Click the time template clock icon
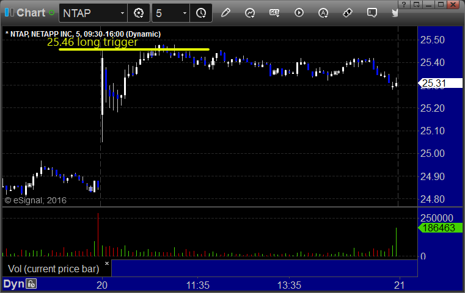 coord(201,13)
